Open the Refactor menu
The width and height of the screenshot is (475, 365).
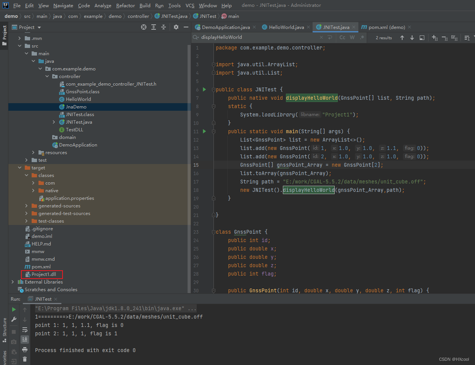point(125,5)
